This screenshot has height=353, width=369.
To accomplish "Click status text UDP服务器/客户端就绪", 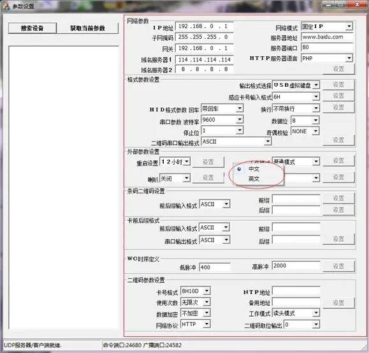I will click(x=33, y=345).
